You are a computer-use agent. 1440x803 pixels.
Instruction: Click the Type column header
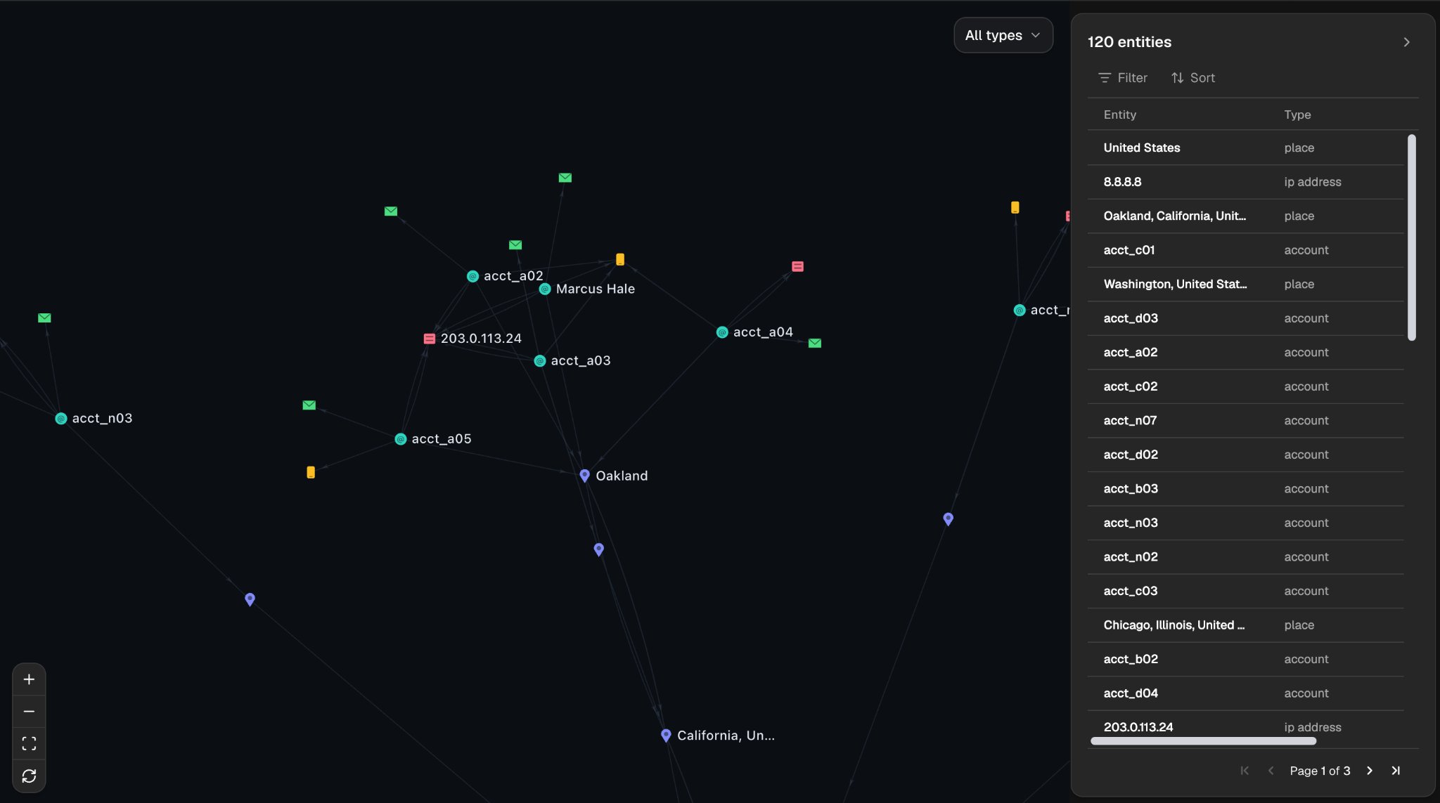(1297, 115)
